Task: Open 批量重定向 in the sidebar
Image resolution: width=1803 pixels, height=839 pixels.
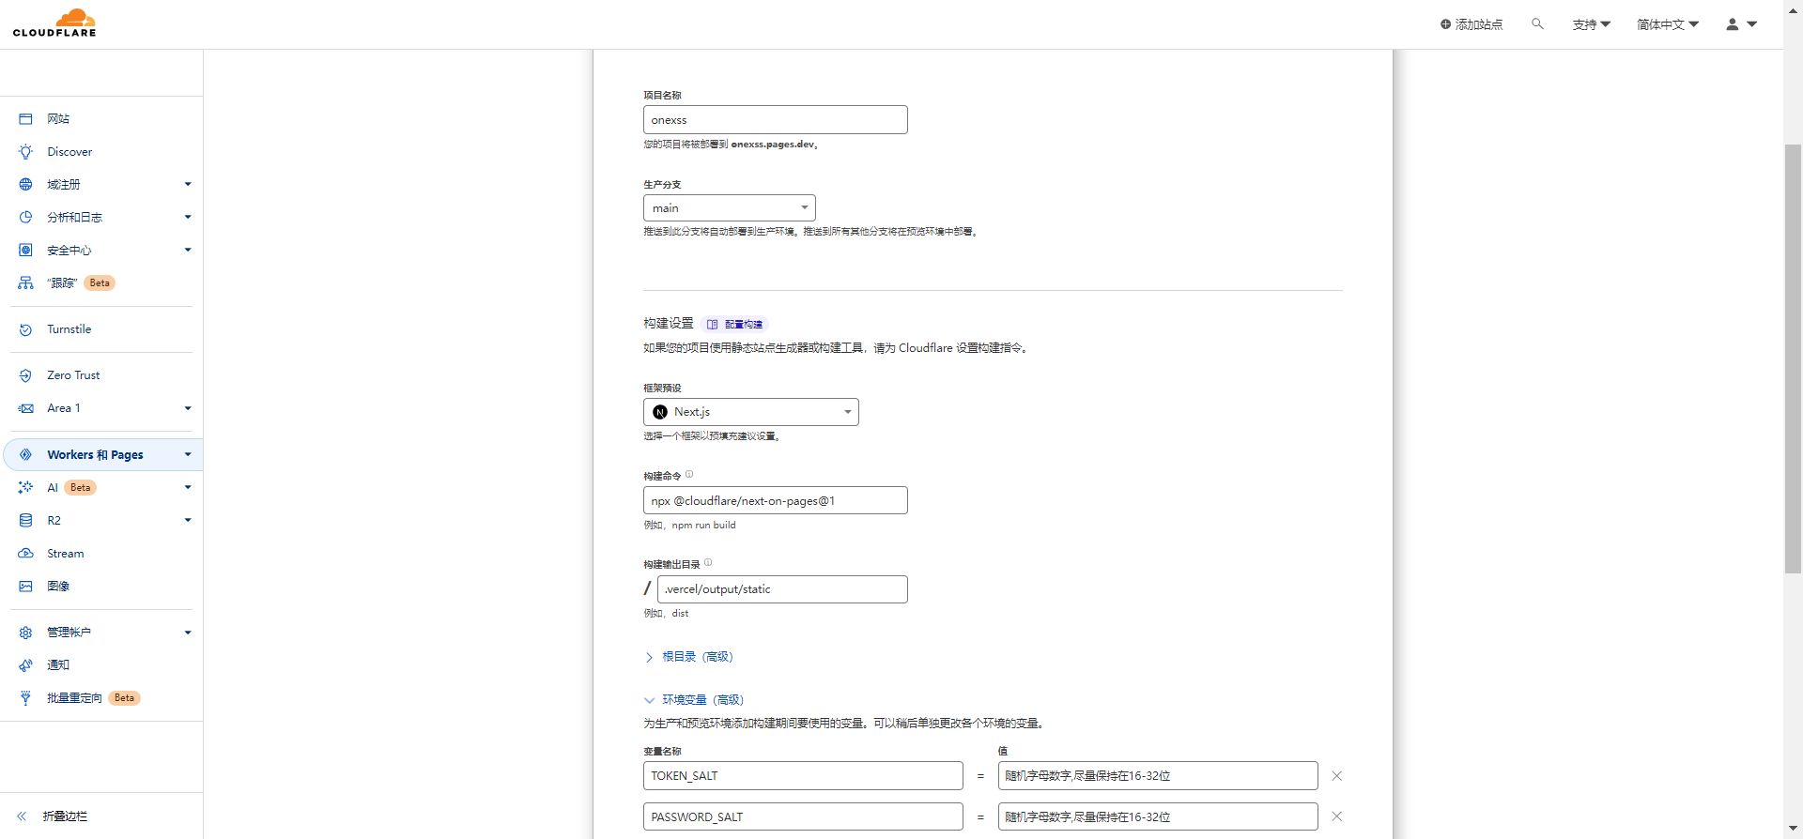Action: 74,698
